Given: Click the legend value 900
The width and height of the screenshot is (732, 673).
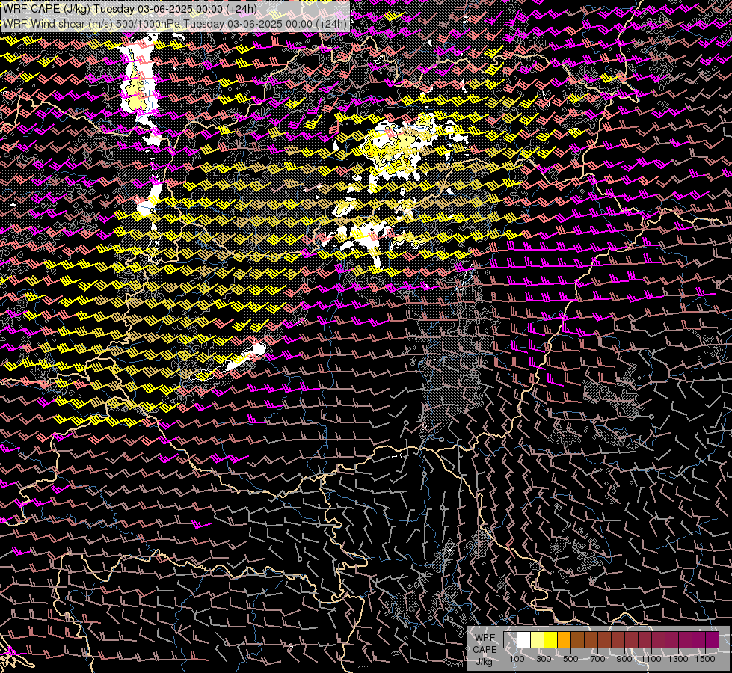Looking at the screenshot, I should click(x=624, y=659).
